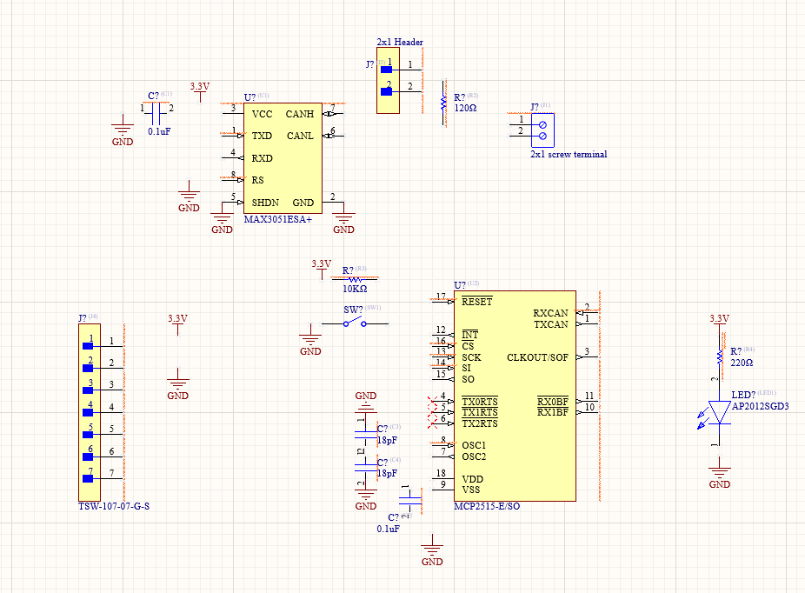Select the TSW-107-07-G-S seven-pin header body
Viewport: 805px width, 593px height.
(x=90, y=412)
